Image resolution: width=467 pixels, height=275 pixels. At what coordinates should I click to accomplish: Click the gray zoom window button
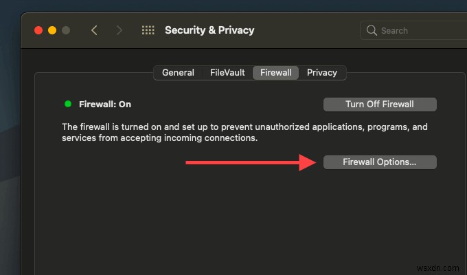(66, 30)
